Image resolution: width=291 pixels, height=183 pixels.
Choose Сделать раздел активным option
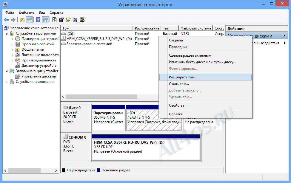pyautogui.click(x=205, y=55)
